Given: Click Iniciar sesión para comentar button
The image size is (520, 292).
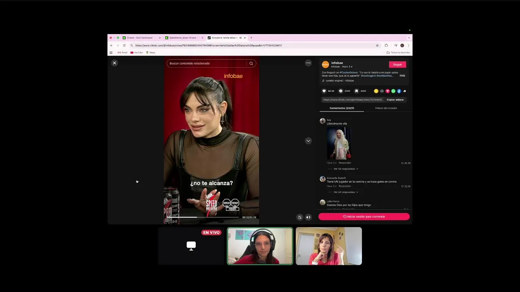Looking at the screenshot, I should pyautogui.click(x=364, y=217).
